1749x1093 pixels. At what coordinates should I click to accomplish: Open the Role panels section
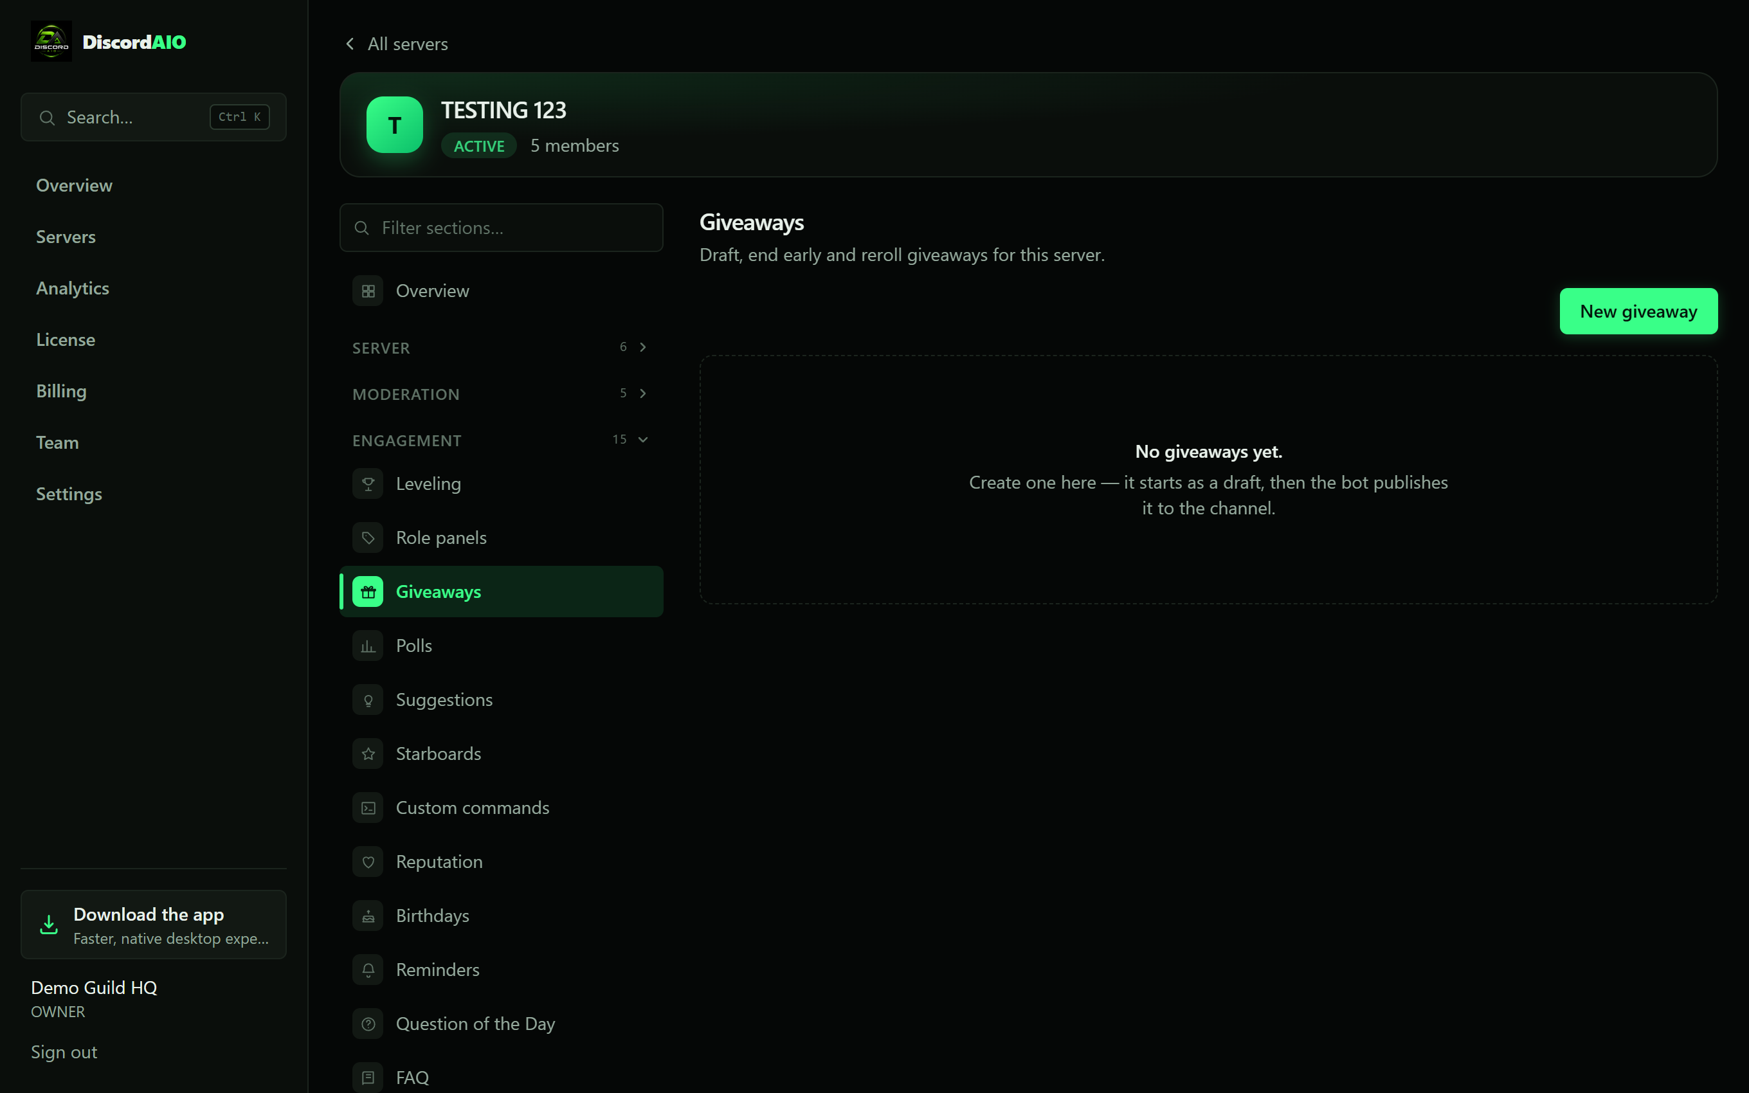(x=501, y=538)
